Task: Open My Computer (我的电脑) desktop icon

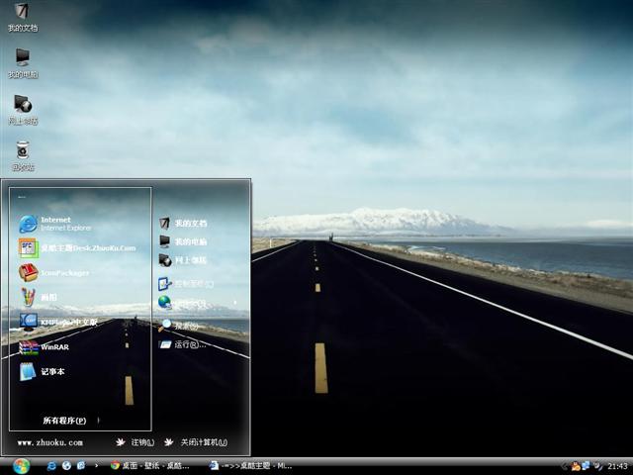Action: click(x=22, y=60)
